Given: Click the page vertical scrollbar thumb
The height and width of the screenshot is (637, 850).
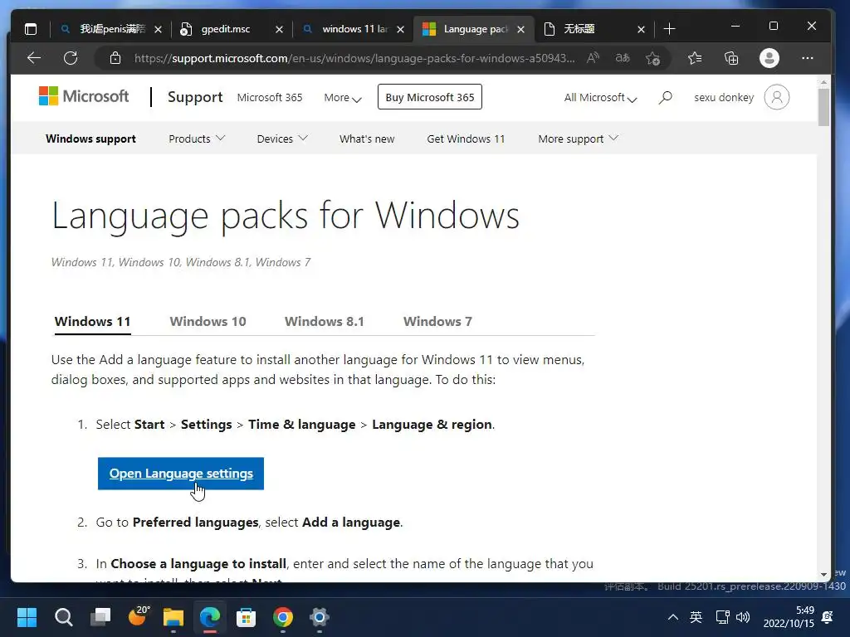Looking at the screenshot, I should (x=823, y=107).
